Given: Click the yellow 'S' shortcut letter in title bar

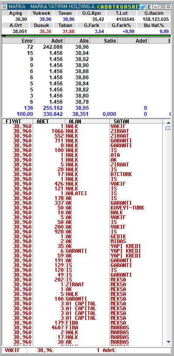Looking at the screenshot, I should pyautogui.click(x=129, y=7).
